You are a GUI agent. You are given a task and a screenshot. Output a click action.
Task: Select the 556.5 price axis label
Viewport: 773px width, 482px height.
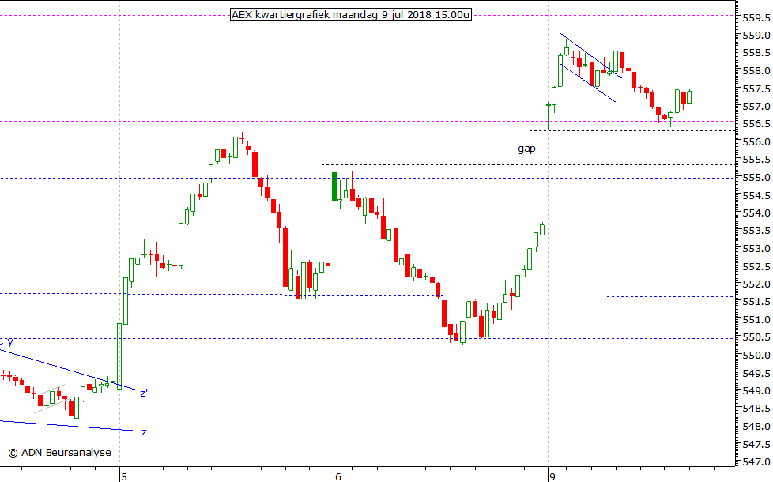coord(756,124)
